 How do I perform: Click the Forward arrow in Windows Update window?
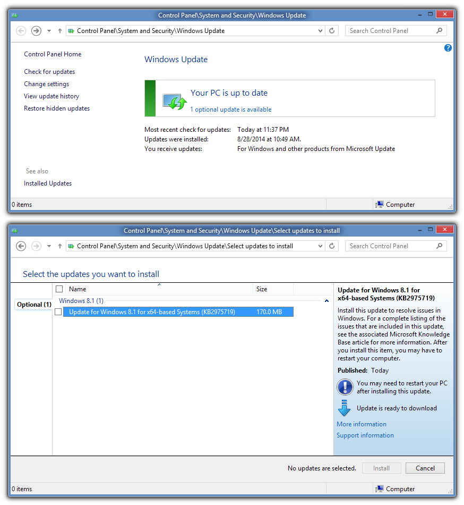(36, 31)
